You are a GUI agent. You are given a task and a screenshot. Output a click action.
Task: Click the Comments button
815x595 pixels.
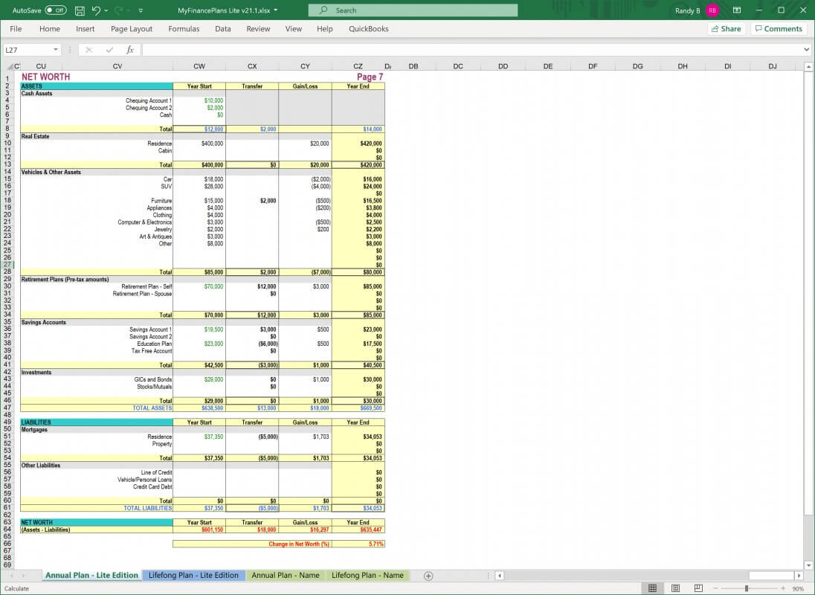[779, 28]
